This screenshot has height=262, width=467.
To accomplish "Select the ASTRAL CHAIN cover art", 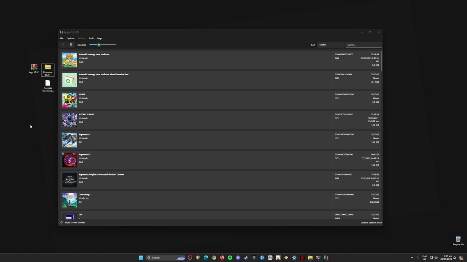I will (69, 120).
